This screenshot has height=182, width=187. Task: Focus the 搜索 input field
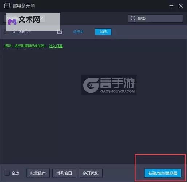[x=155, y=19]
